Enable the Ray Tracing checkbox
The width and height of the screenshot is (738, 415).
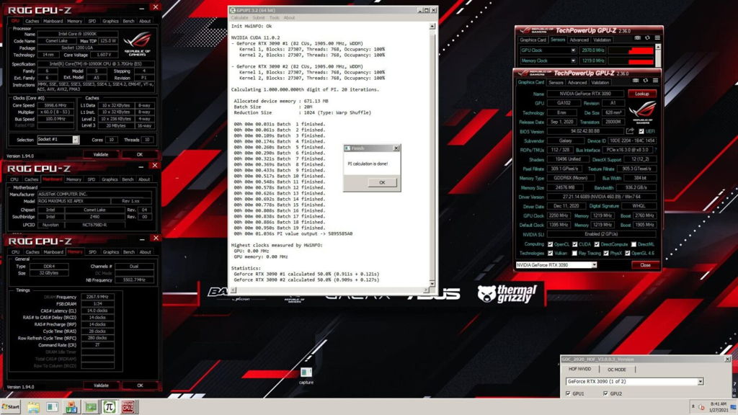point(574,253)
